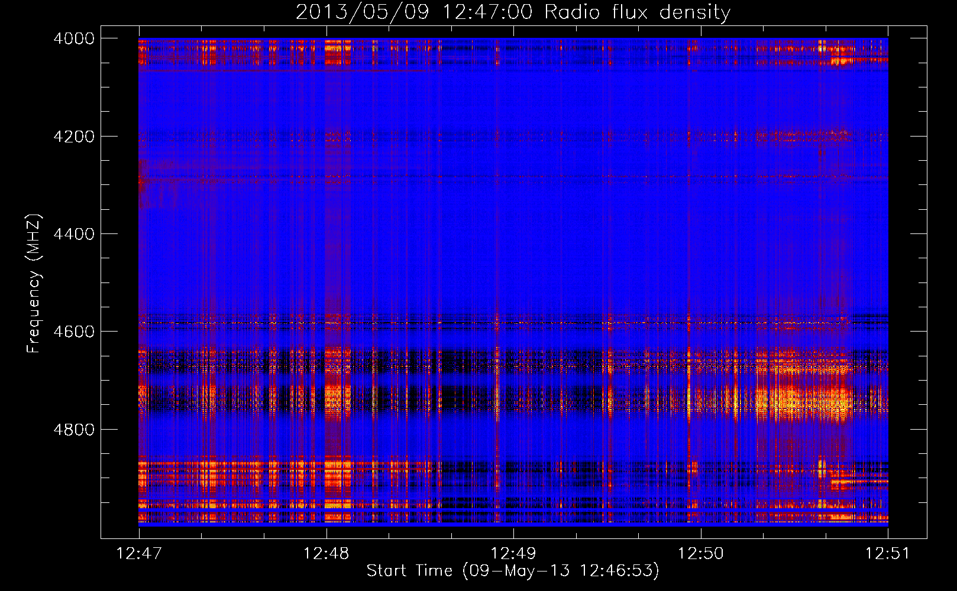
Task: Click the 4000 frequency tick label
Action: (x=74, y=38)
